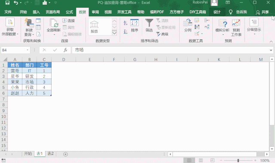The height and width of the screenshot is (163, 275).
Task: Select Normal view in status bar
Action: click(x=189, y=160)
